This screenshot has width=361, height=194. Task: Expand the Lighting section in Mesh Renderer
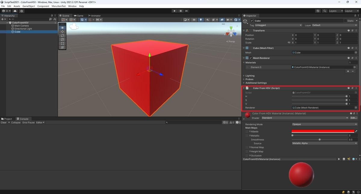coord(244,75)
